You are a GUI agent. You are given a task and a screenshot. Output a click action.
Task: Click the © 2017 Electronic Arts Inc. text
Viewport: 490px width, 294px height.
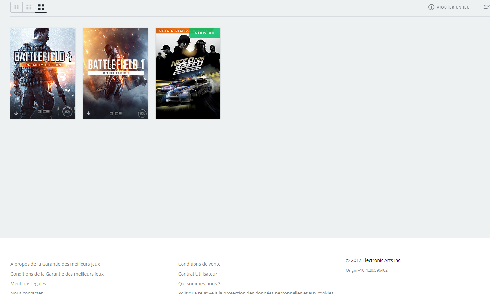pos(373,260)
